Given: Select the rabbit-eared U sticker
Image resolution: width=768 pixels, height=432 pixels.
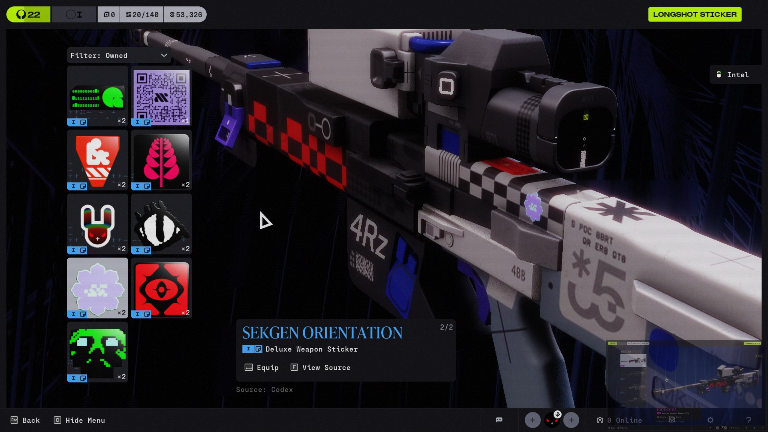Looking at the screenshot, I should point(98,224).
